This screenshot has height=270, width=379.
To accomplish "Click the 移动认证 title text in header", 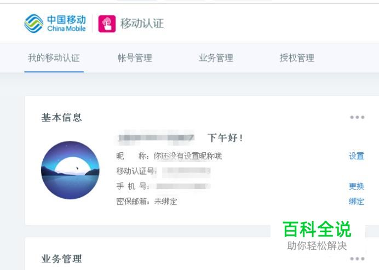I will point(142,24).
